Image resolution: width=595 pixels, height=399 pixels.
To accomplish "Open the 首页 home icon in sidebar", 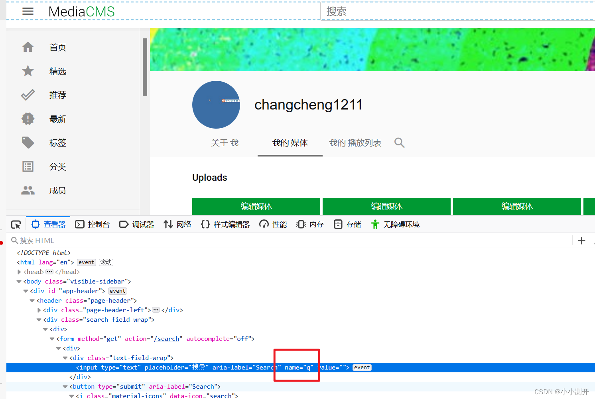I will click(x=28, y=47).
